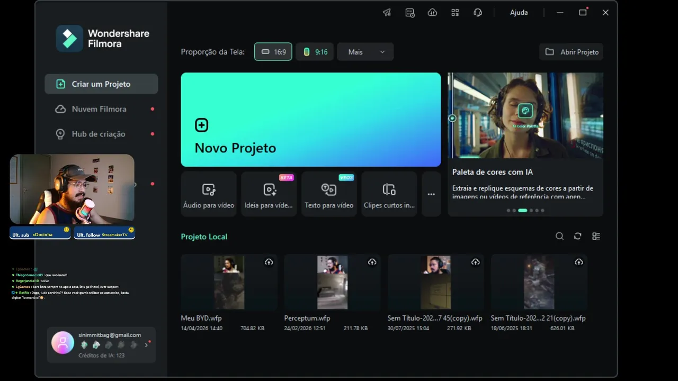Click the 704.82 KB file size
This screenshot has height=381, width=678.
point(253,328)
